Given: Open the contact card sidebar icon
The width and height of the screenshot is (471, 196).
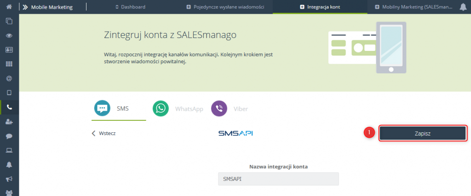Looking at the screenshot, I should click(x=9, y=49).
